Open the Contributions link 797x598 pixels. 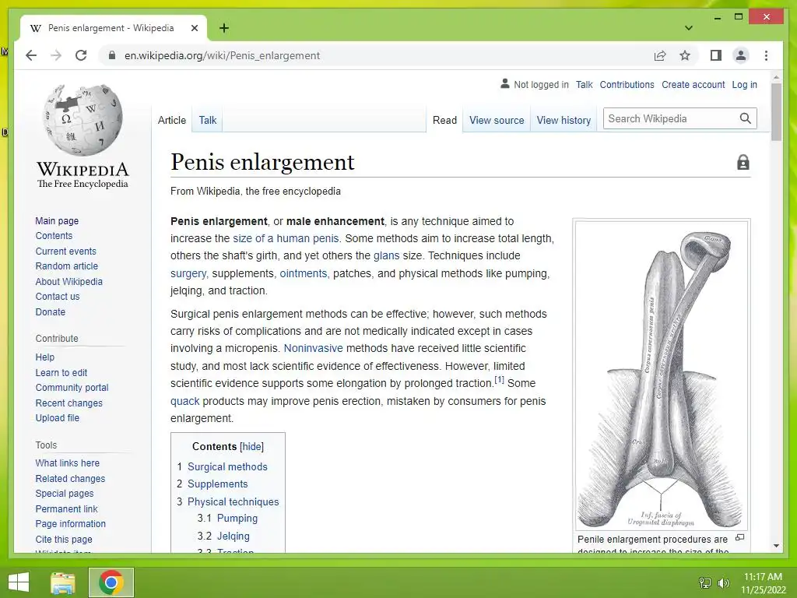(627, 84)
